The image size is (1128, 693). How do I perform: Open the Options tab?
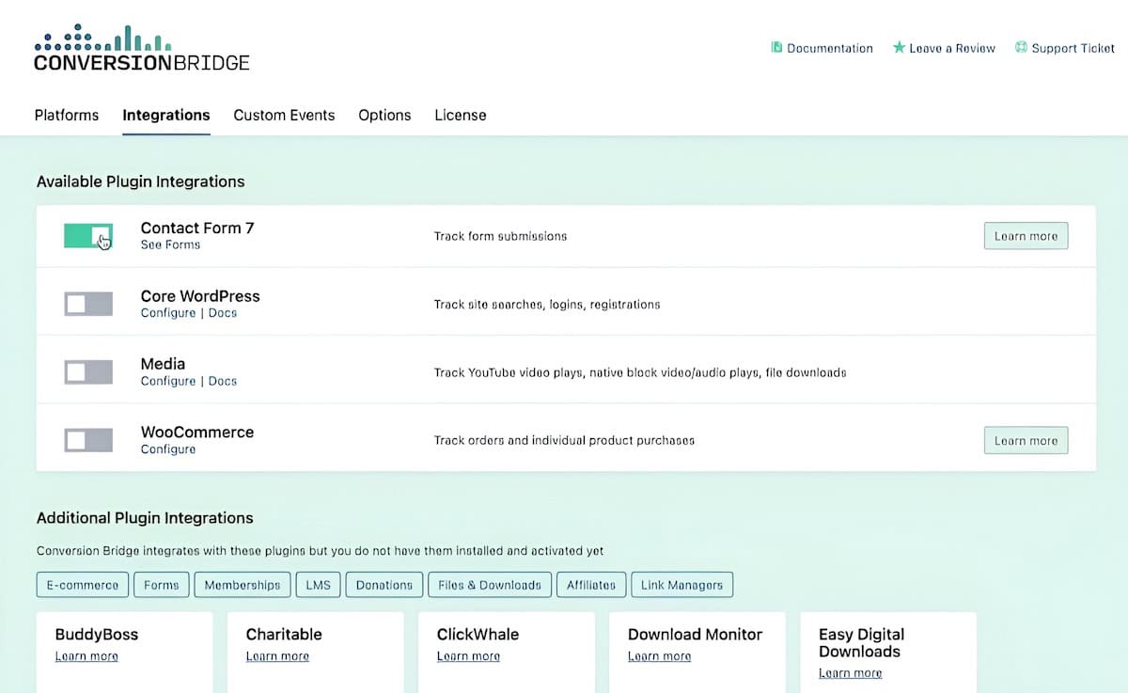point(384,115)
